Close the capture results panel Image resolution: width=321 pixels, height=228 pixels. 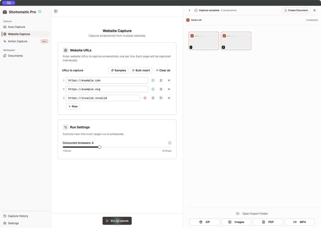315,10
